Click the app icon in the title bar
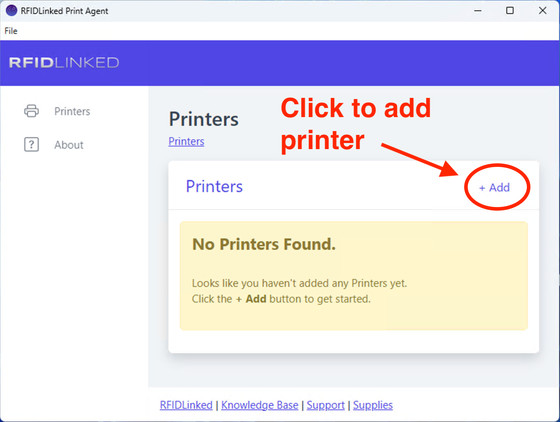560x422 pixels. 11,11
